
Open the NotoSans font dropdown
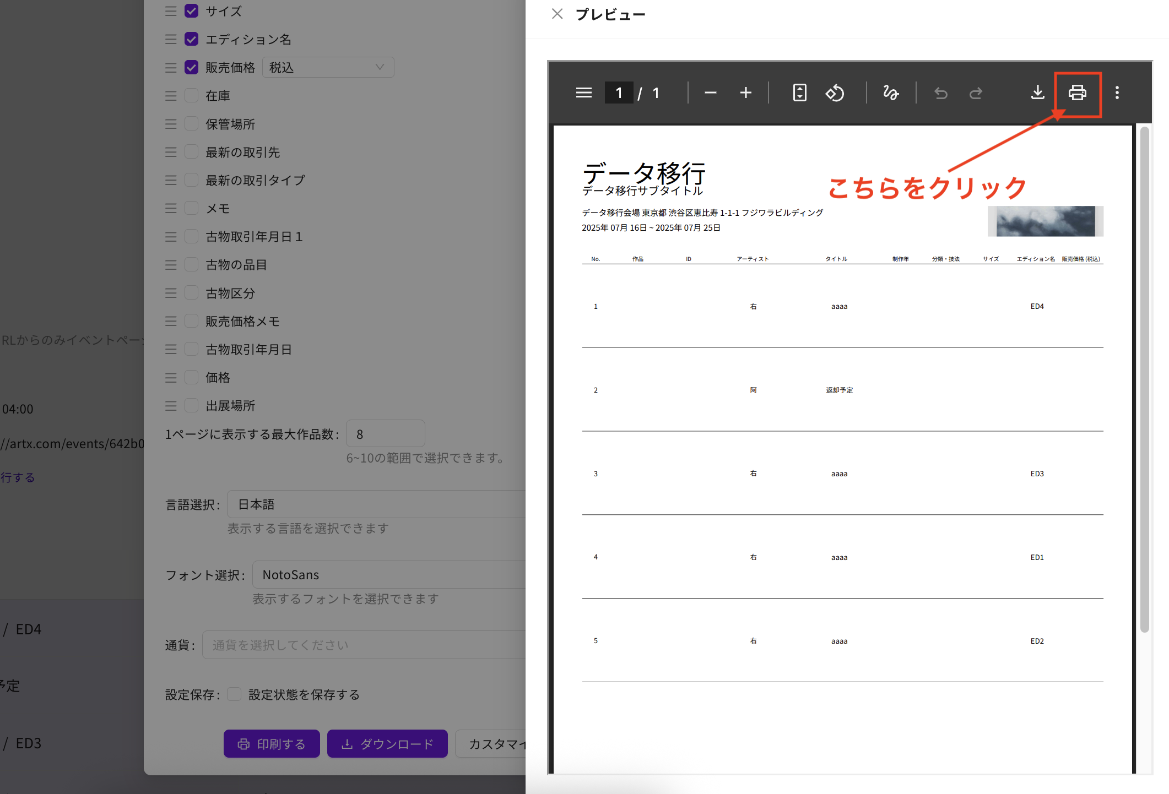[x=386, y=575]
